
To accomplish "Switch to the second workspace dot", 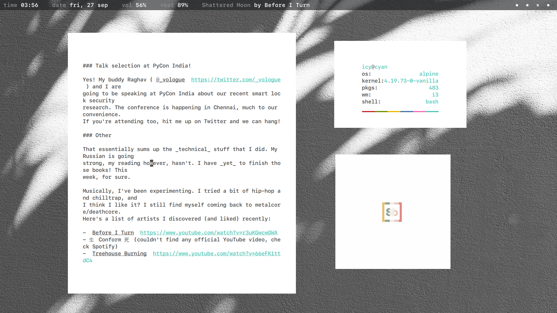I will 527,5.
